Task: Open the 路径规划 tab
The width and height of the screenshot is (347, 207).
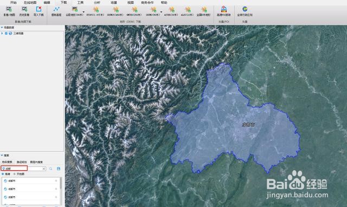Action: click(22, 162)
